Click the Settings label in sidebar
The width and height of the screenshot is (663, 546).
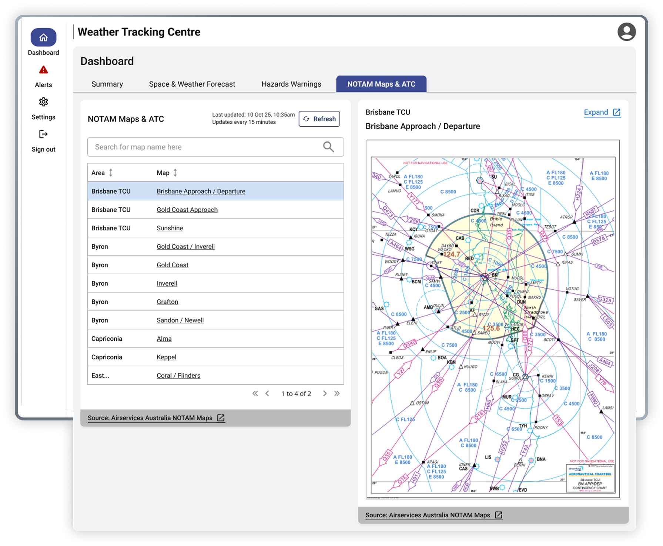43,117
